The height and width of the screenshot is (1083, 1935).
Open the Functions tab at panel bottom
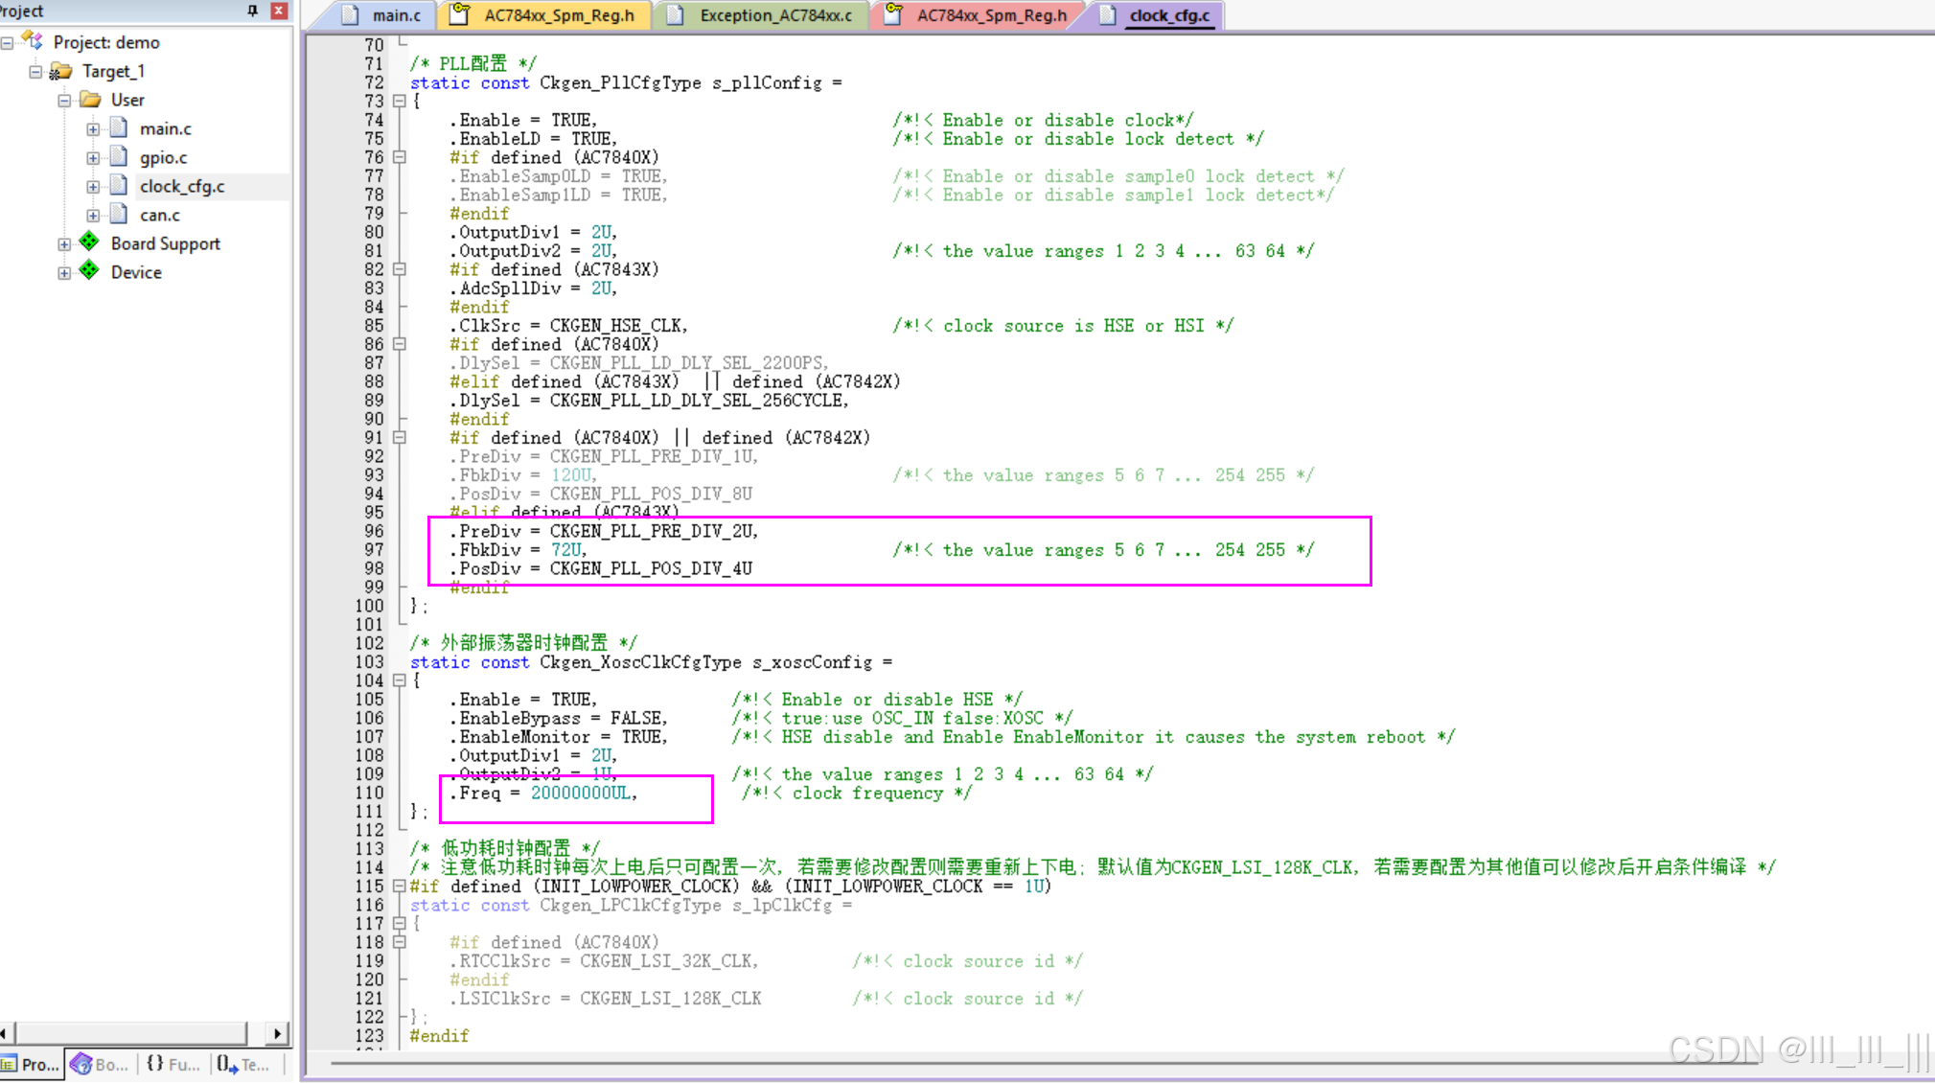click(173, 1064)
